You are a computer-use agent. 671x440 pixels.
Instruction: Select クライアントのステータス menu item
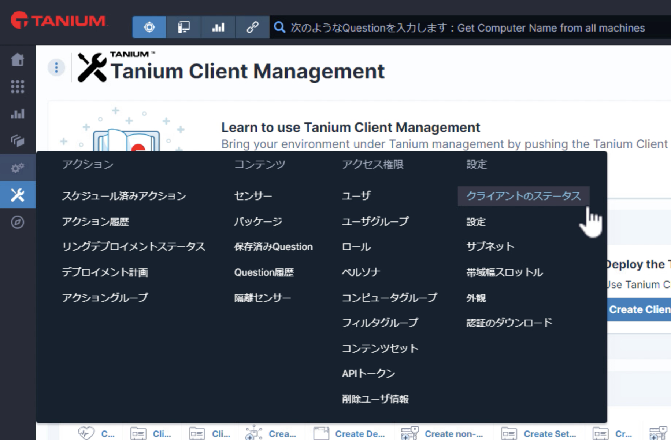click(523, 196)
